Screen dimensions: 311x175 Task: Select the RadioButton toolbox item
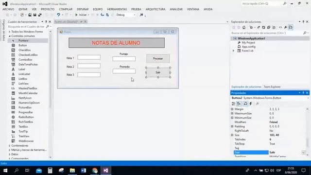point(26,117)
